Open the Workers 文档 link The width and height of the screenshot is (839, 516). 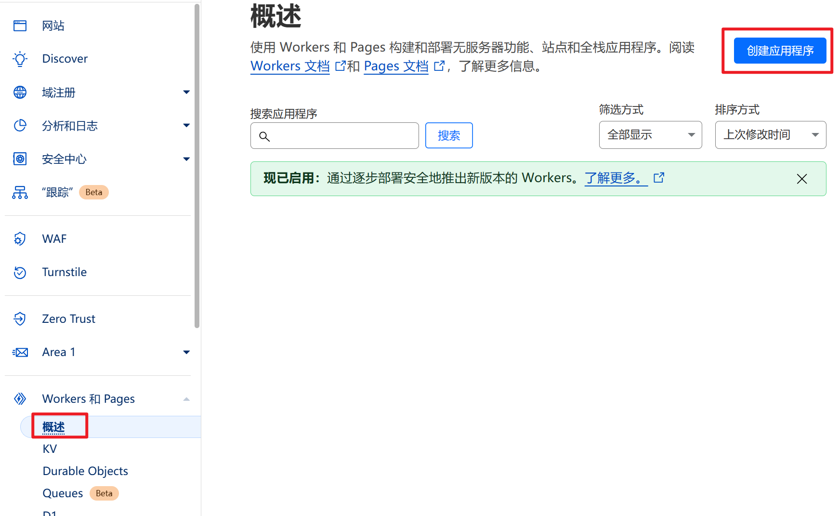point(290,66)
